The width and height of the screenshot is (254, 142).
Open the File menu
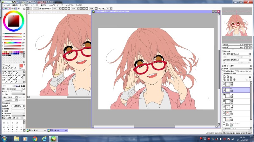click(x=6, y=5)
